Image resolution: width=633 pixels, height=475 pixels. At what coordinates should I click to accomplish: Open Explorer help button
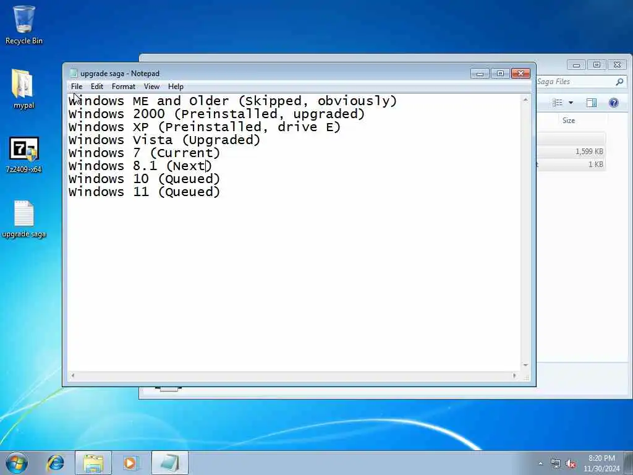pos(614,103)
